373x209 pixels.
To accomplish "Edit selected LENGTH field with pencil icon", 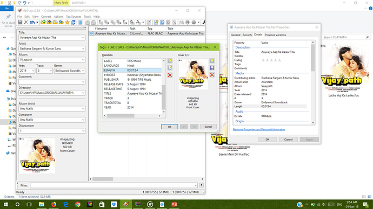I will (x=170, y=68).
